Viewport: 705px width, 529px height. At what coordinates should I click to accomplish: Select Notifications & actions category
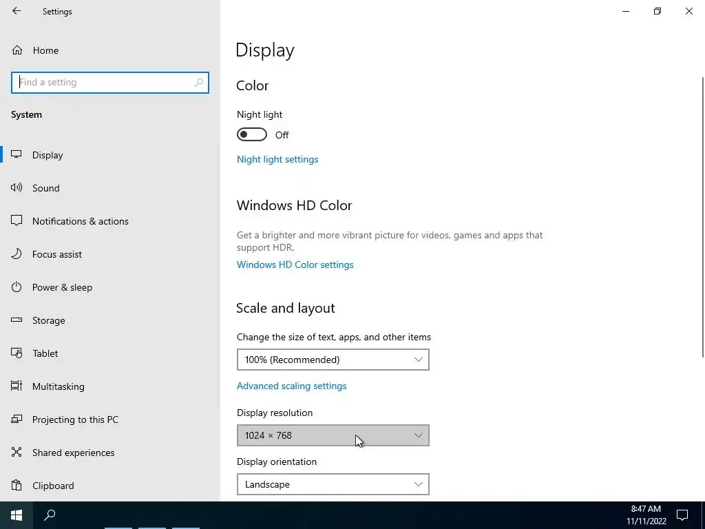81,221
